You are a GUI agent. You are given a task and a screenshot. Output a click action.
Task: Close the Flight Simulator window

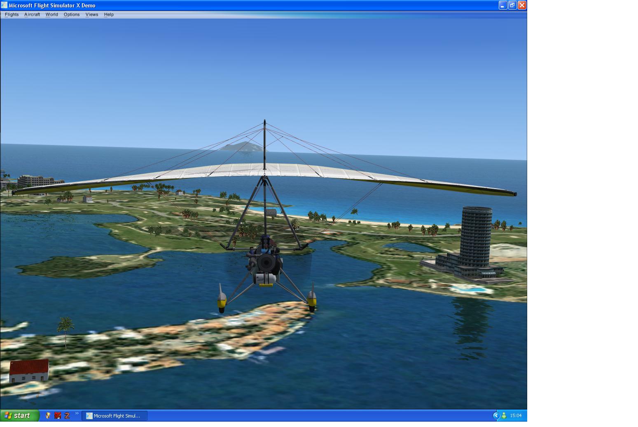point(522,5)
